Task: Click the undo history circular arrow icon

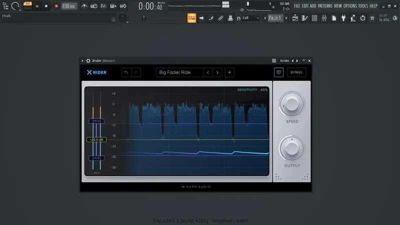Action: coord(363,18)
